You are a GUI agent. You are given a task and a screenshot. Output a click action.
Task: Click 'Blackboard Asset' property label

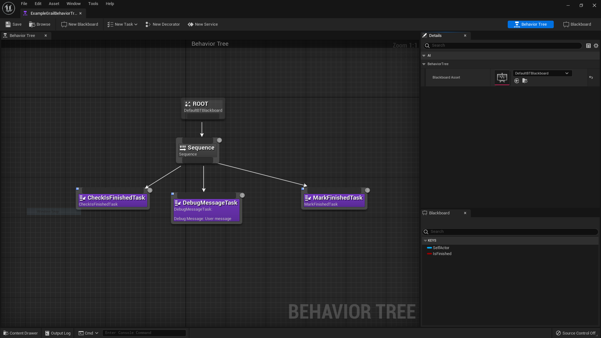[446, 78]
